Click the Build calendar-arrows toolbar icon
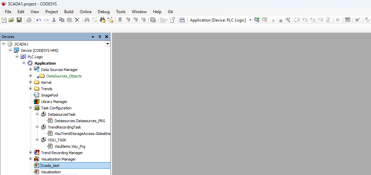Viewport: 371px width, 175px height. point(182,20)
